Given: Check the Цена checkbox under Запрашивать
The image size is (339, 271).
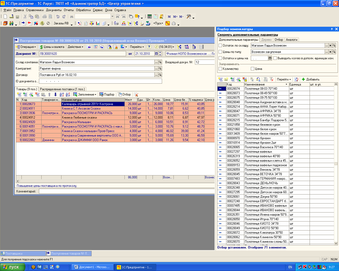Looking at the screenshot, I should tap(252, 69).
